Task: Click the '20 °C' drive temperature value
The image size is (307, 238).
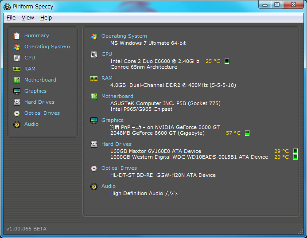Action: tap(282, 157)
